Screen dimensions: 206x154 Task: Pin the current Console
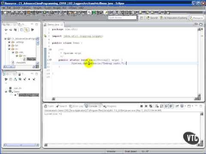click(x=177, y=106)
